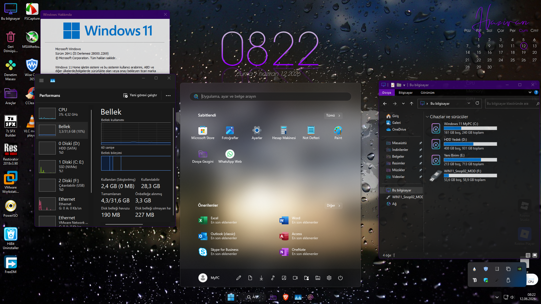Viewport: 541px width, 304px height.
Task: Launch Fotoğraflar app in Start menu
Action: tap(230, 133)
